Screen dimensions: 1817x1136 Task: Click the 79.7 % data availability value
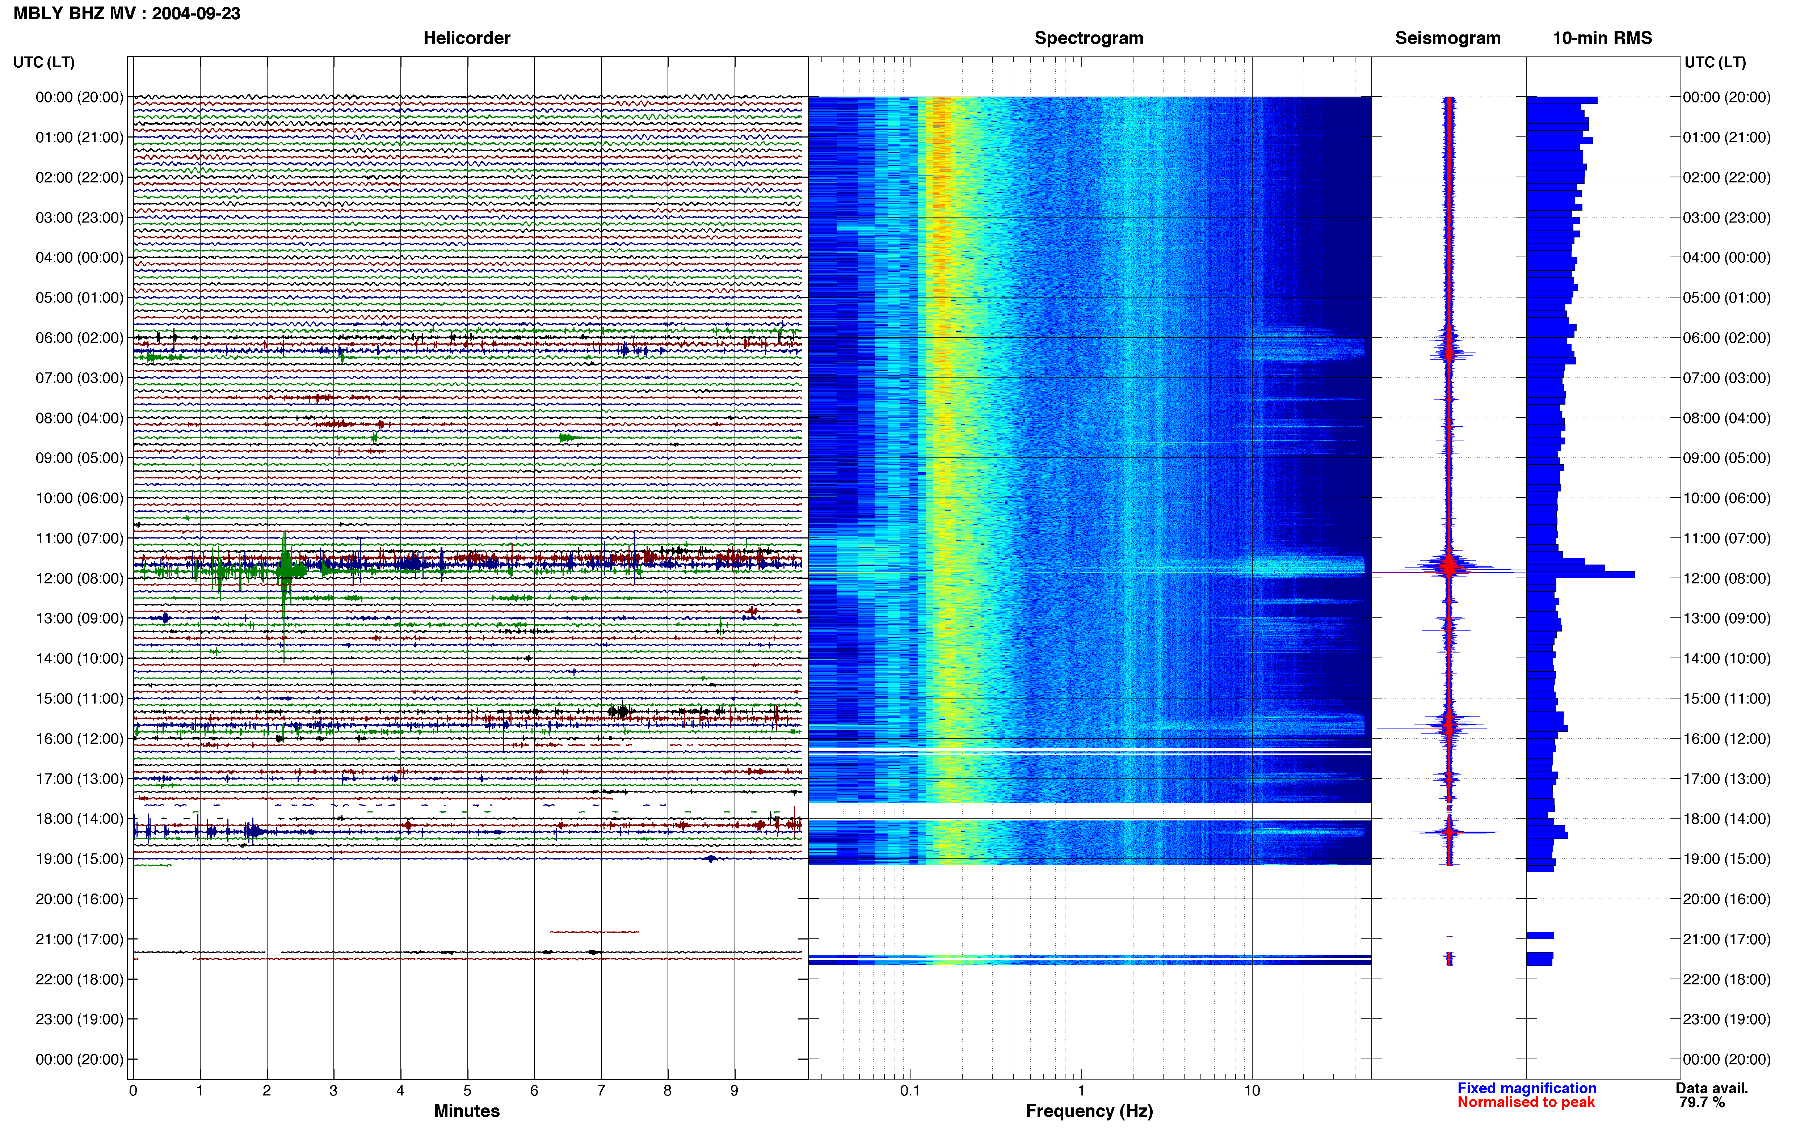click(1702, 1102)
